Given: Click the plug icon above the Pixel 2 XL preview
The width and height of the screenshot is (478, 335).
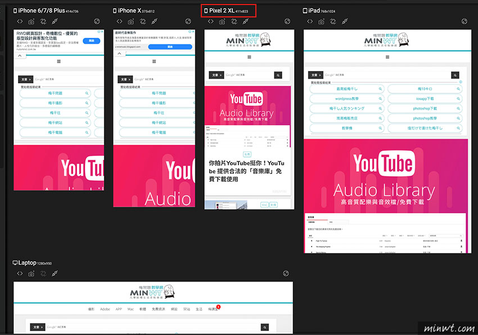Looking at the screenshot, I should tap(246, 21).
